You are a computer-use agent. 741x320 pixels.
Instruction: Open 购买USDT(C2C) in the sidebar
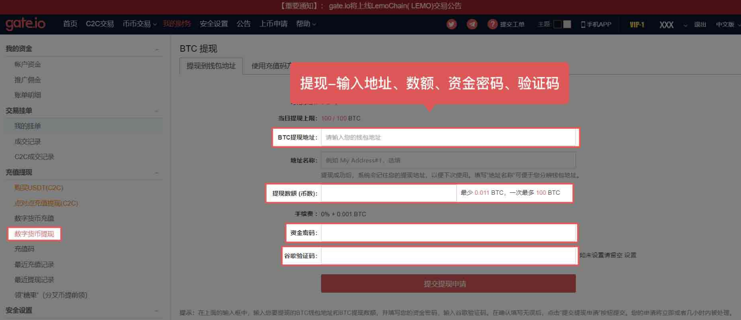pos(39,188)
